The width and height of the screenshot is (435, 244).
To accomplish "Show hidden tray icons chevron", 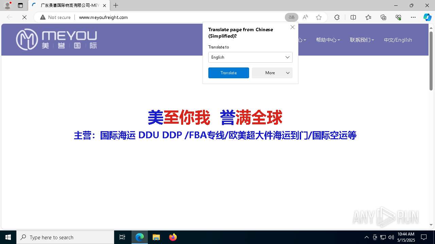I will pyautogui.click(x=366, y=237).
